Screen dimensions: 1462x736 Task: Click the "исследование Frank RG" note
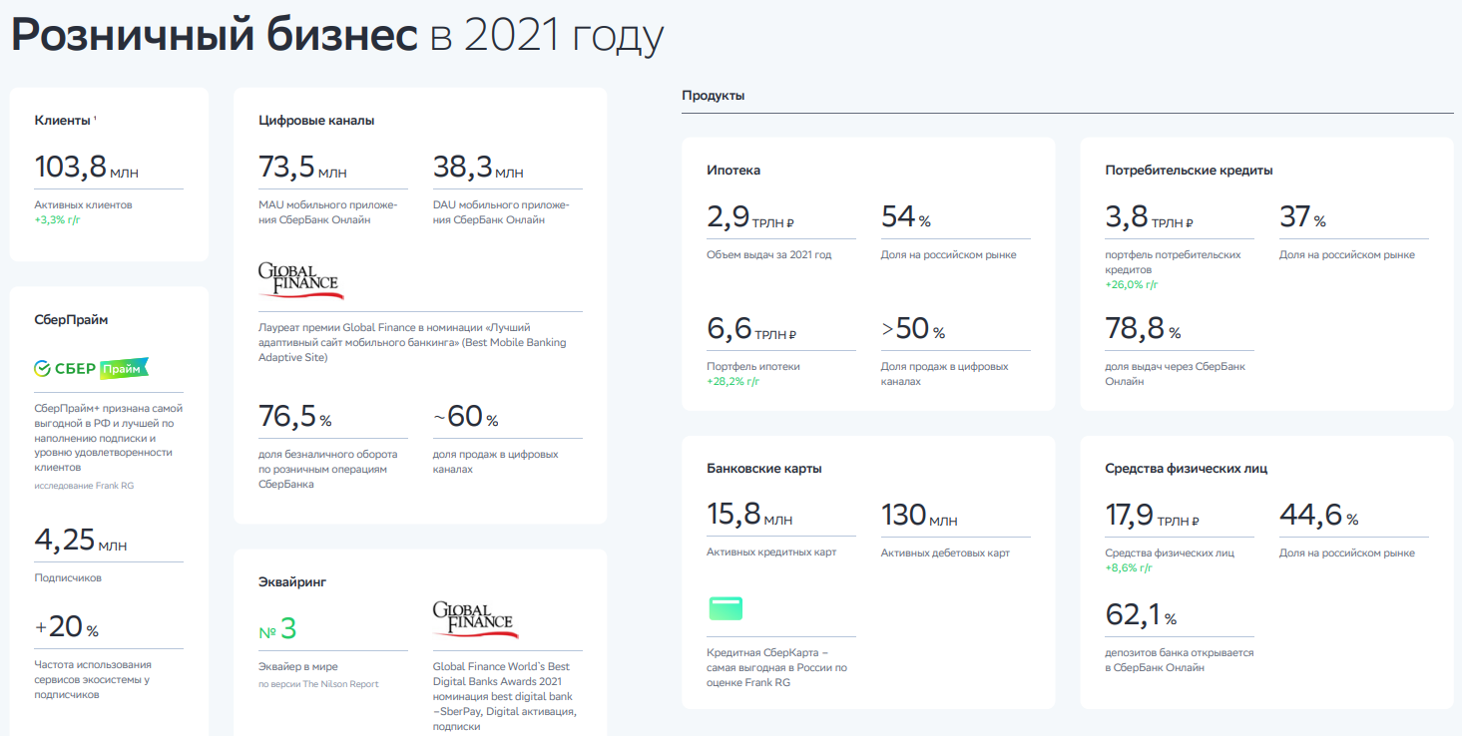pyautogui.click(x=84, y=486)
